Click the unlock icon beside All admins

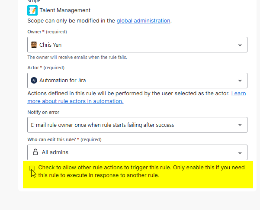pyautogui.click(x=35, y=152)
